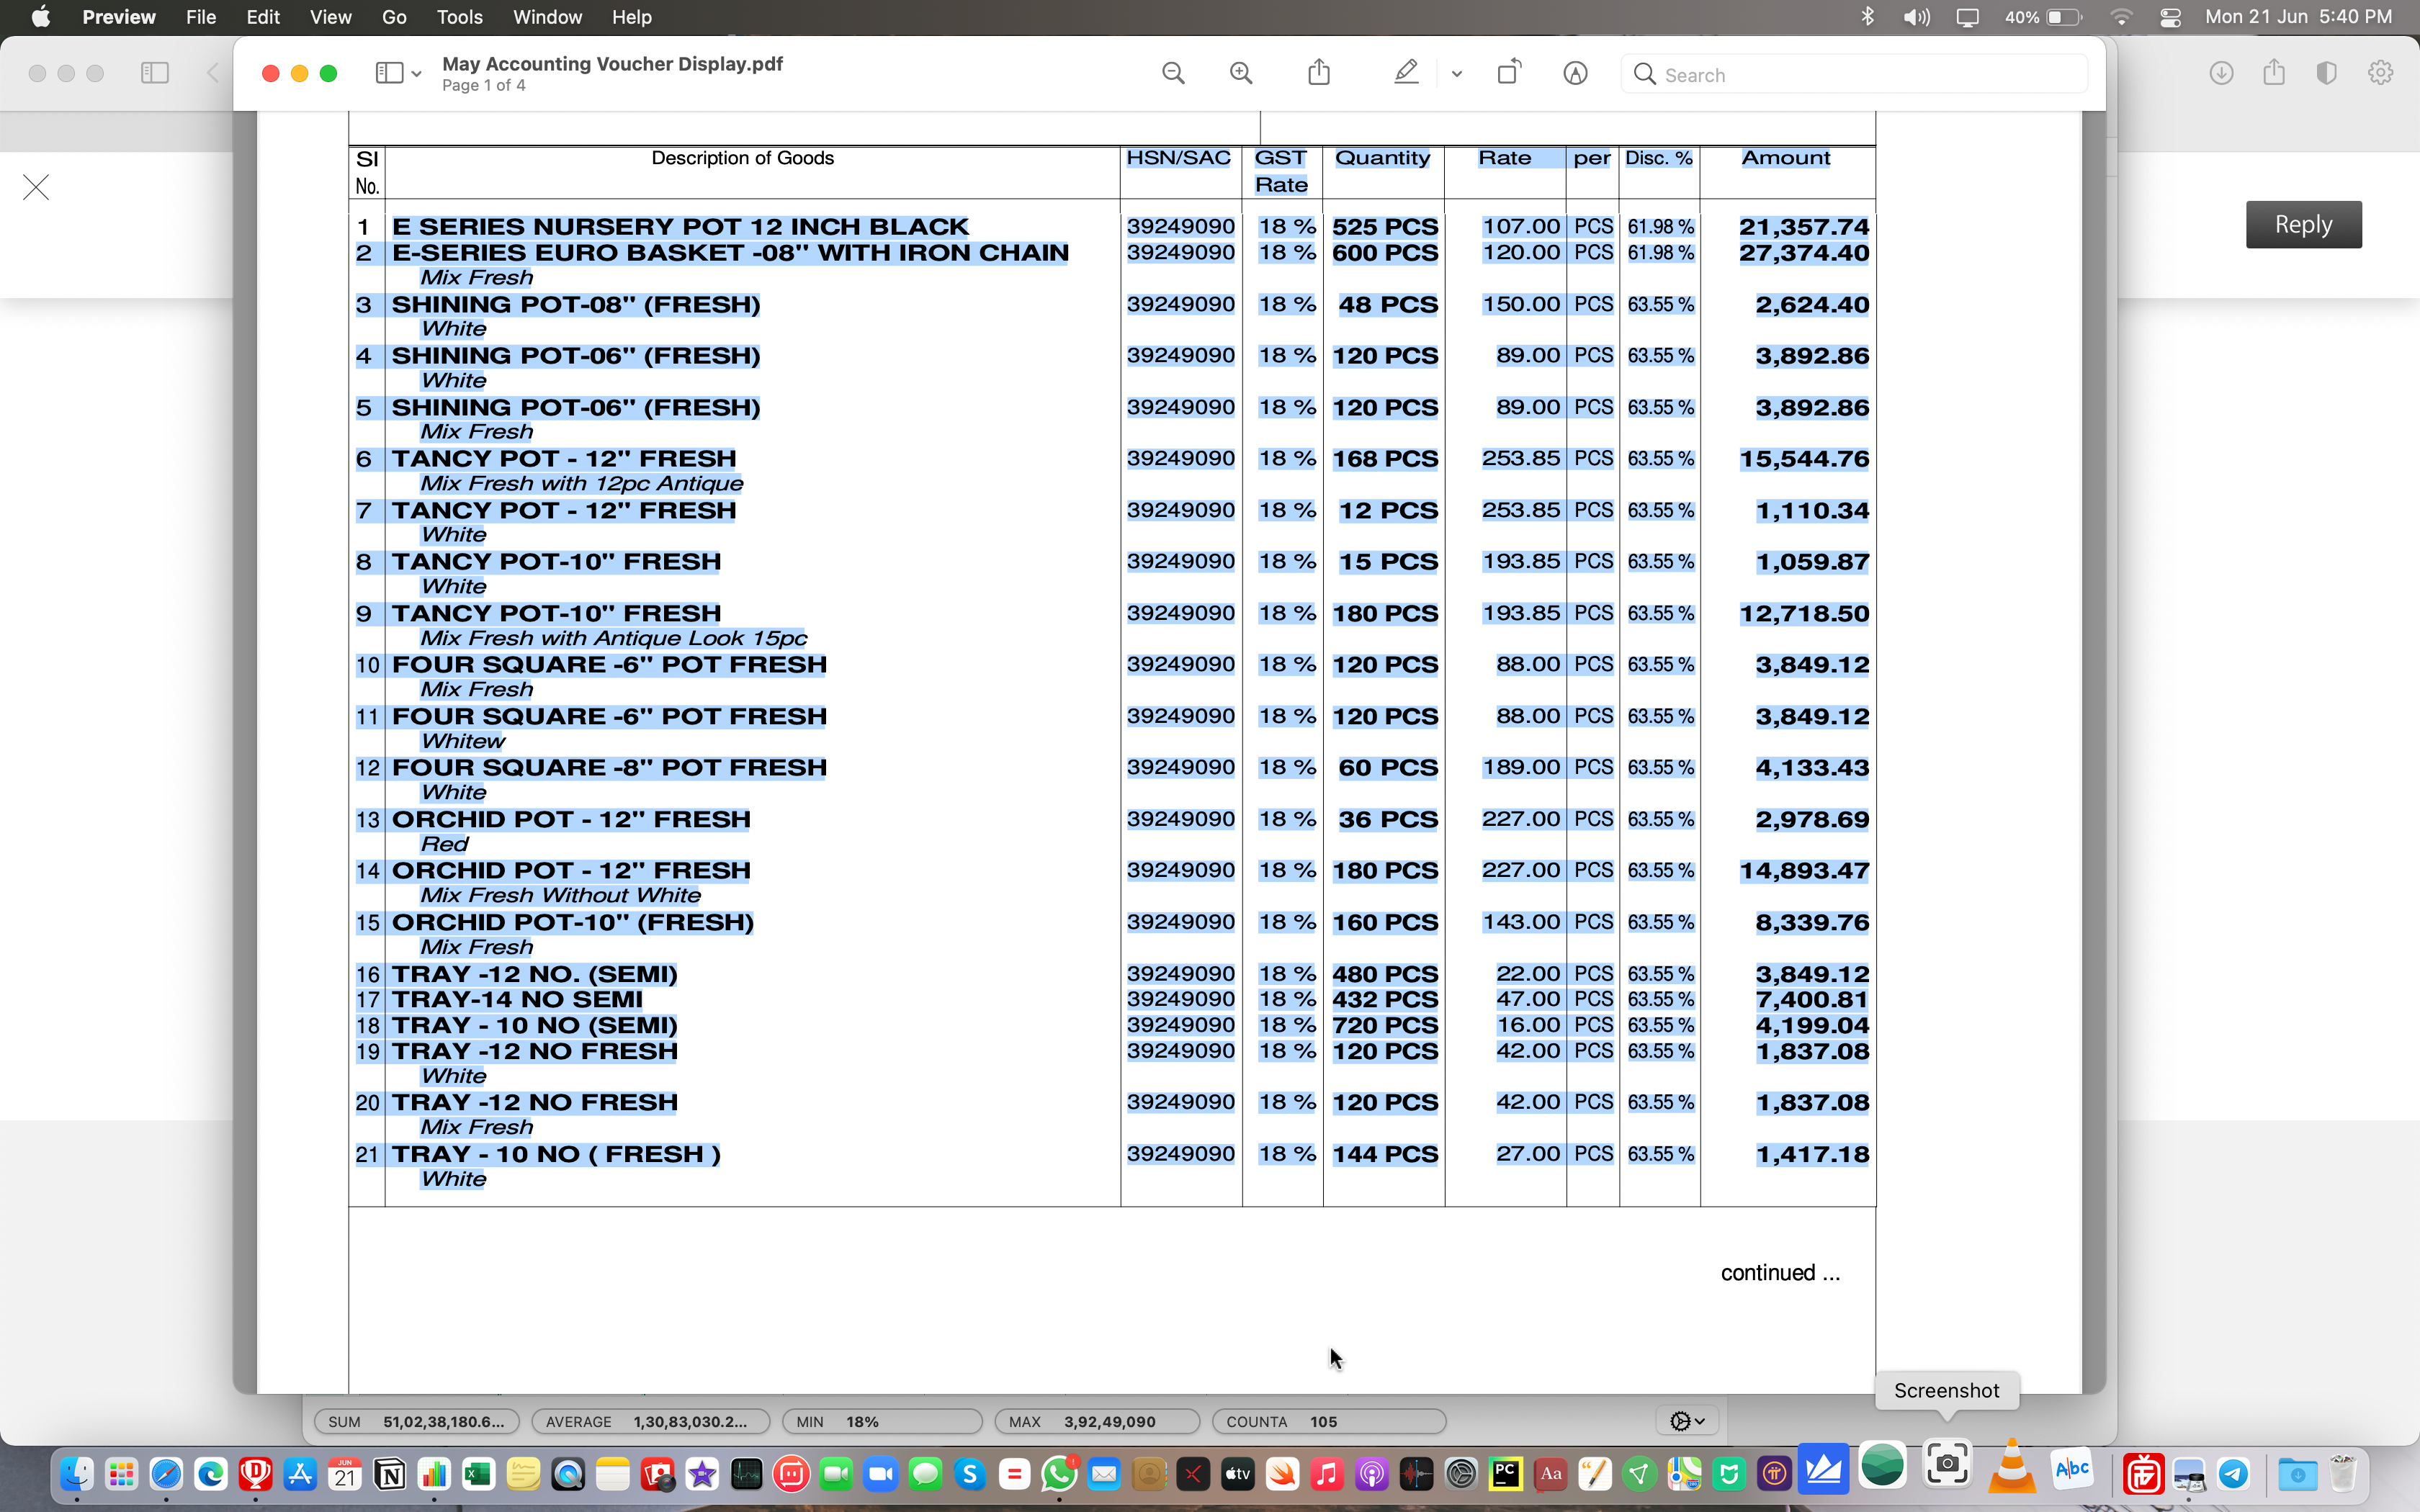Screen dimensions: 2420x1512
Task: Click the Zoom Out magnifier icon
Action: click(x=1173, y=73)
